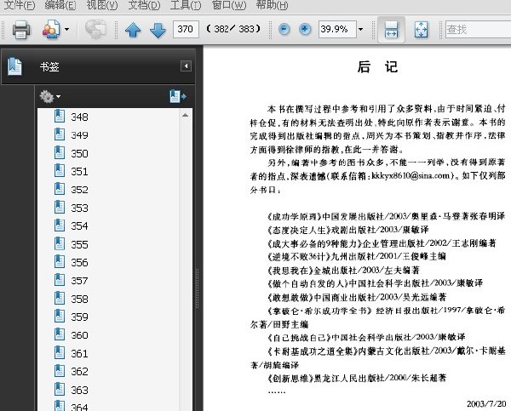Open the 文档(D) menu

click(144, 5)
